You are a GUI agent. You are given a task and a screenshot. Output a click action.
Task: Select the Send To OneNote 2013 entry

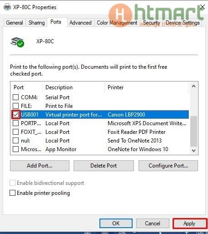[x=134, y=141]
